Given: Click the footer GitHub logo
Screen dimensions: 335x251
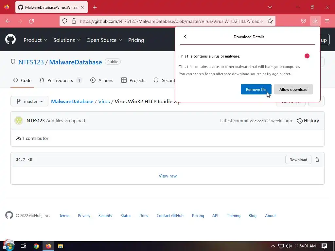Looking at the screenshot, I should click(9, 215).
